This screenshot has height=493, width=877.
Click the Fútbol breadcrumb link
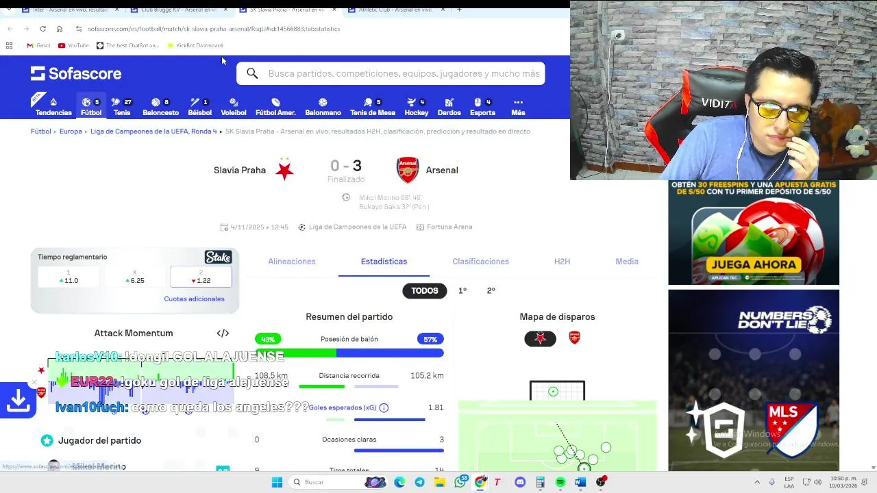point(41,131)
